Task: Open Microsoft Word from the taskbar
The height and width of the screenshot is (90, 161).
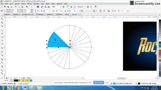Action: tap(25, 88)
